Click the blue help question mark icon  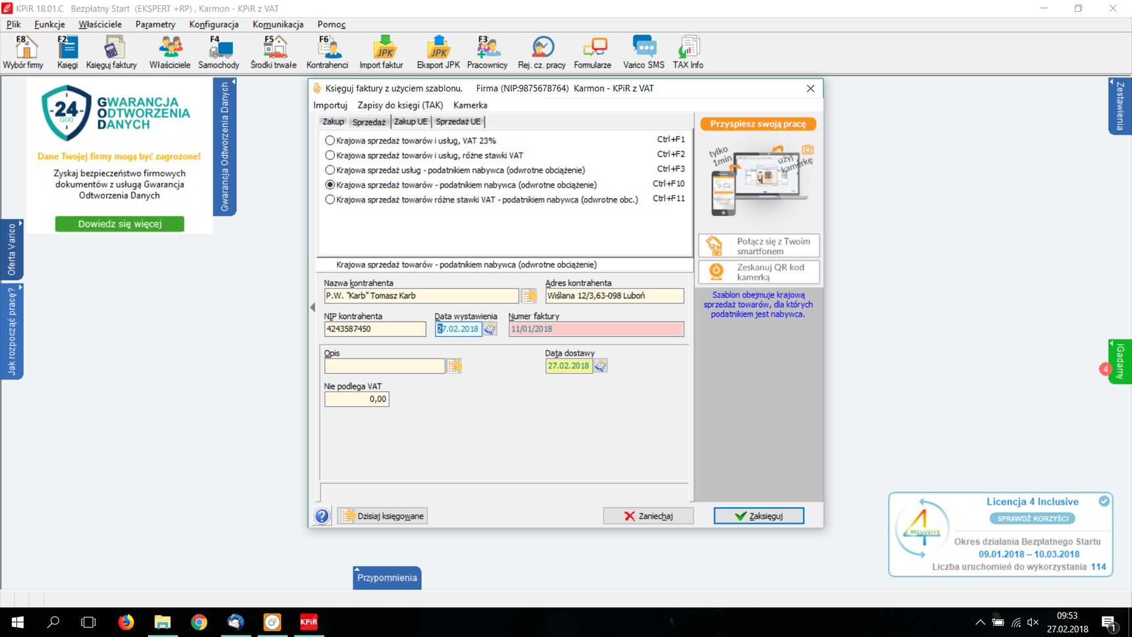pyautogui.click(x=322, y=516)
